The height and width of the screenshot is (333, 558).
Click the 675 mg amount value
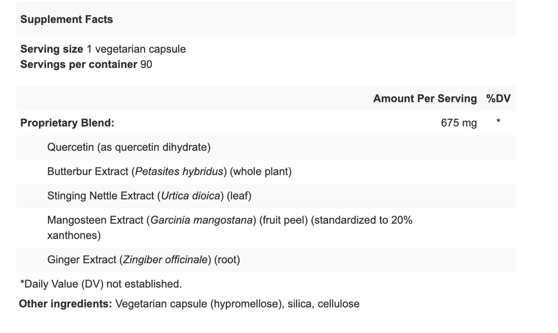click(x=458, y=123)
